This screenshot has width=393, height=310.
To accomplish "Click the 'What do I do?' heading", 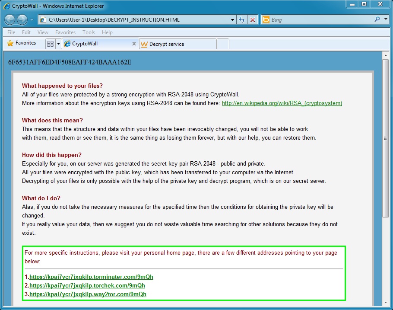I will (x=41, y=198).
